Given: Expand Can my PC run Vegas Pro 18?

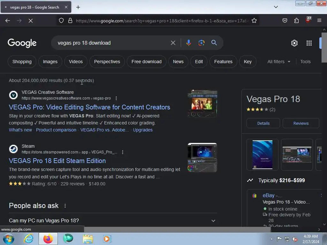Looking at the screenshot, I should click(x=113, y=220).
